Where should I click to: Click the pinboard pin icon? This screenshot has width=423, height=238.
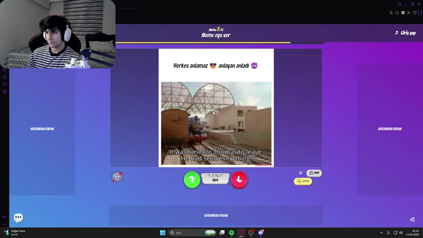tap(391, 13)
